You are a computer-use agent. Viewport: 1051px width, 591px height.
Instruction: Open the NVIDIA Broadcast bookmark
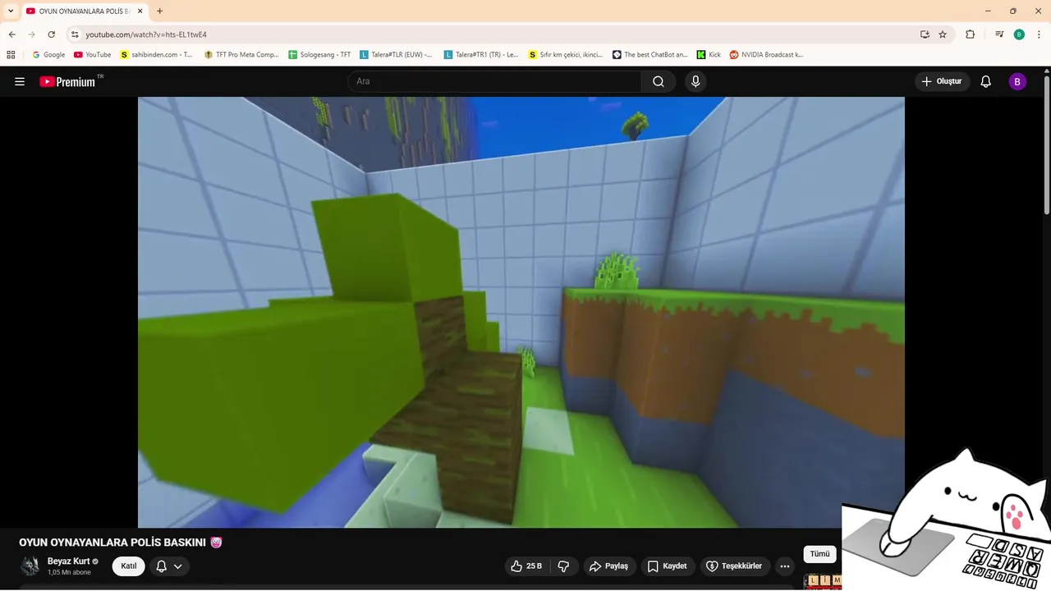coord(767,55)
